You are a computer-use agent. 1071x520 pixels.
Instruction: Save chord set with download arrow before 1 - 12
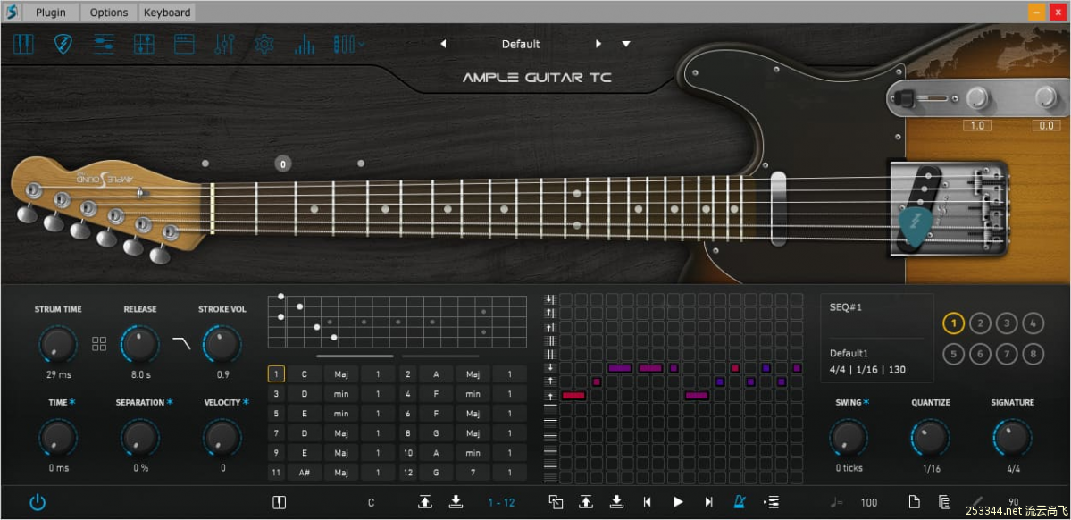click(456, 502)
